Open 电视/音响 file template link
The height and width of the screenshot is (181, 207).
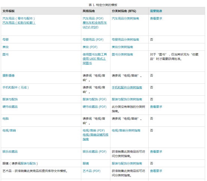(x=9, y=131)
